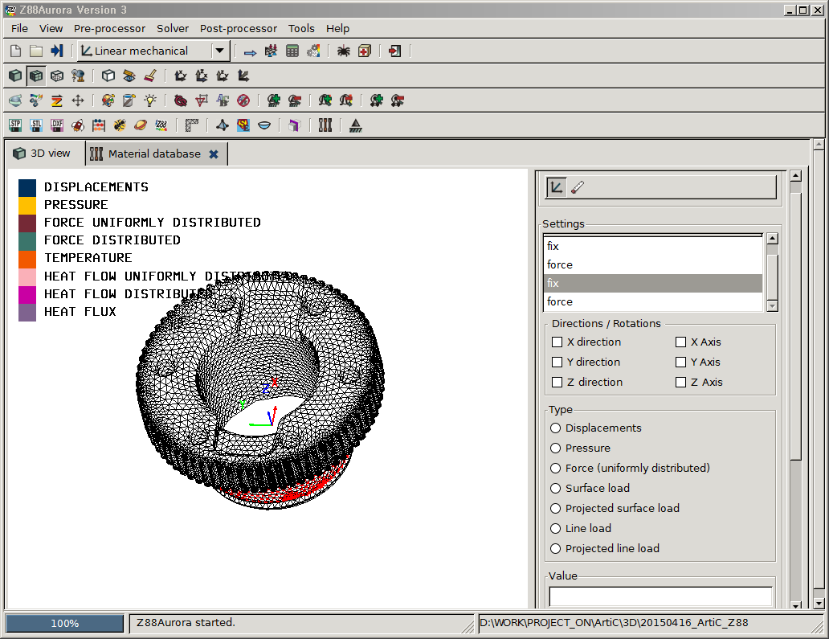Create a new project file
Image resolution: width=829 pixels, height=639 pixels.
click(14, 51)
